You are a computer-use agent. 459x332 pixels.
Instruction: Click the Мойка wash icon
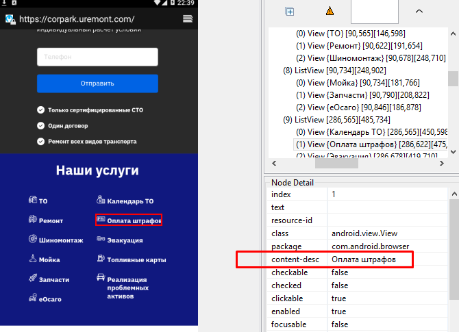coord(33,258)
